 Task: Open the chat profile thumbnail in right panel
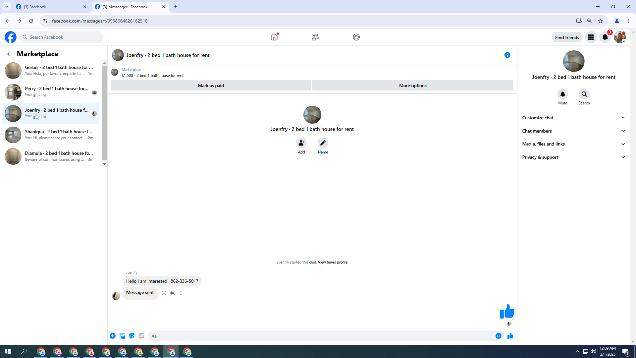pyautogui.click(x=574, y=61)
